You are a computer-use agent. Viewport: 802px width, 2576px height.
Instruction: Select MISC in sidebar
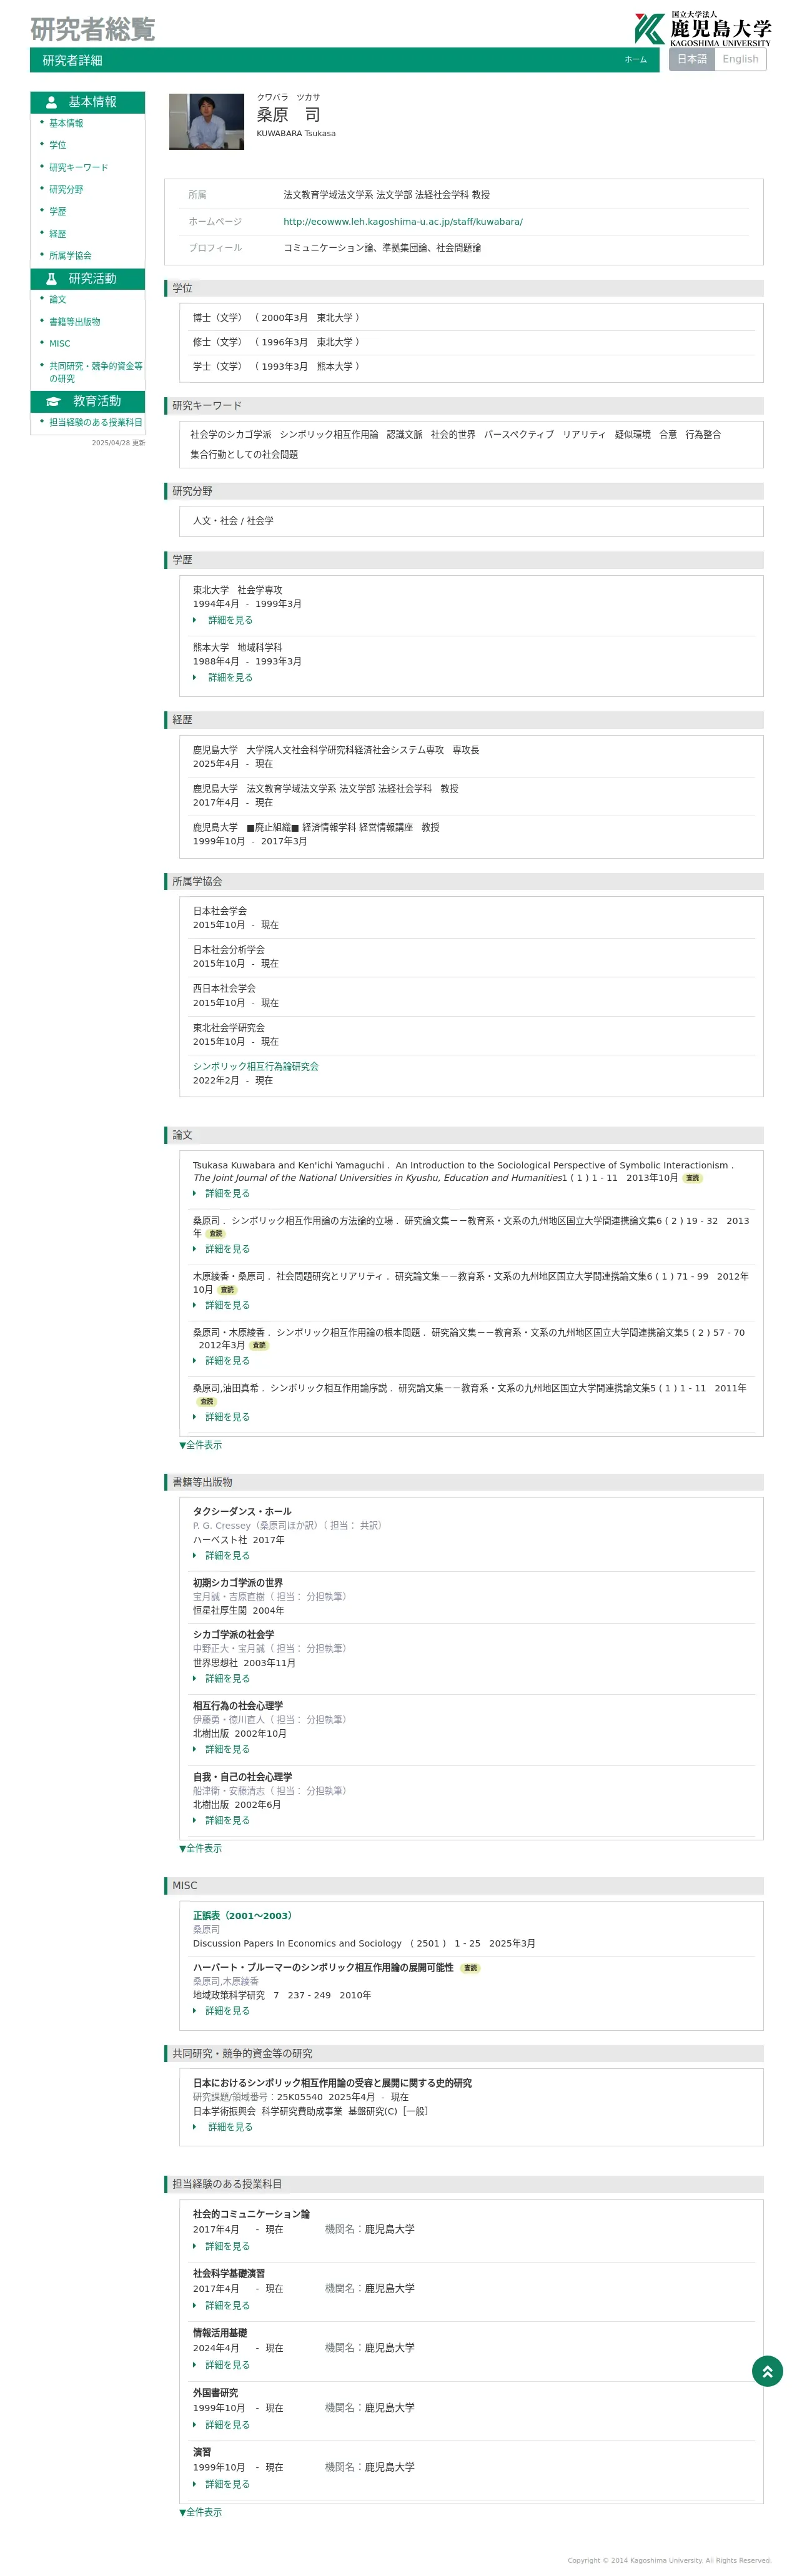[x=60, y=343]
